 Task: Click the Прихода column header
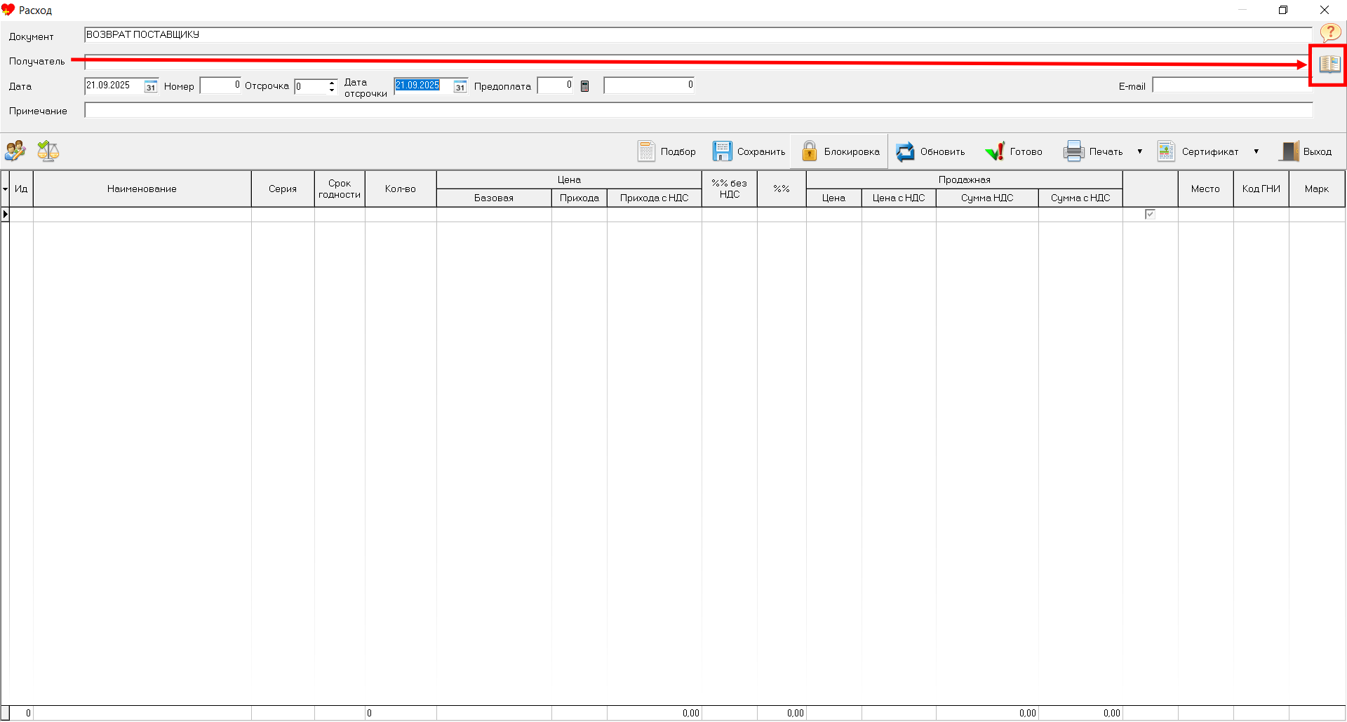coord(579,198)
